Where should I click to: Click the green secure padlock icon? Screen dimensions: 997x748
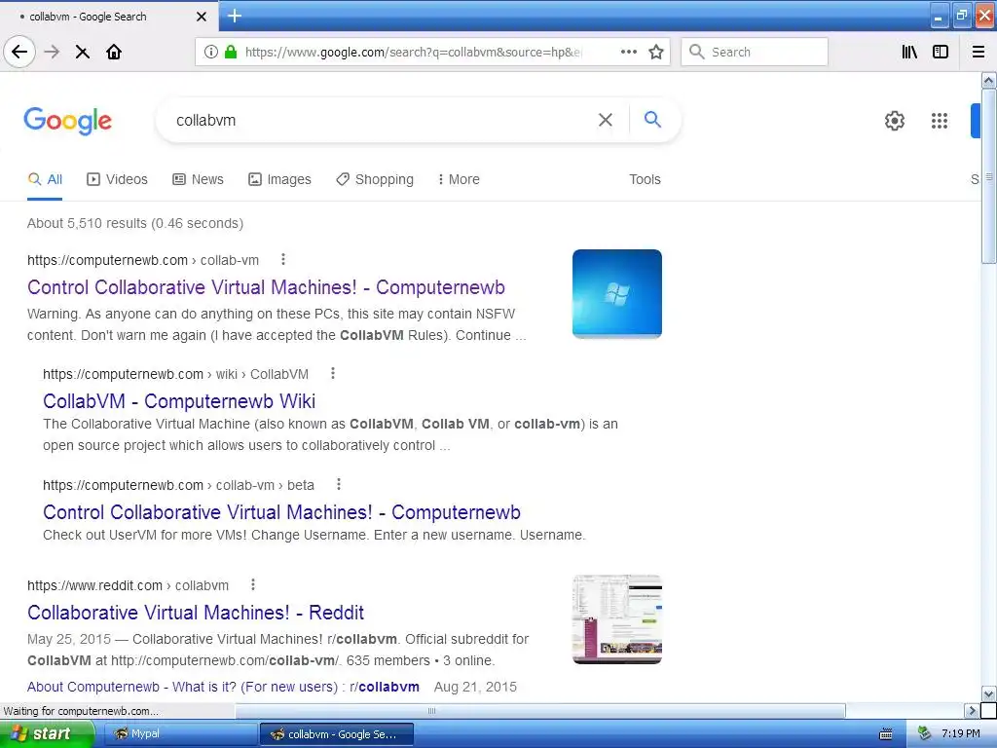(x=231, y=52)
